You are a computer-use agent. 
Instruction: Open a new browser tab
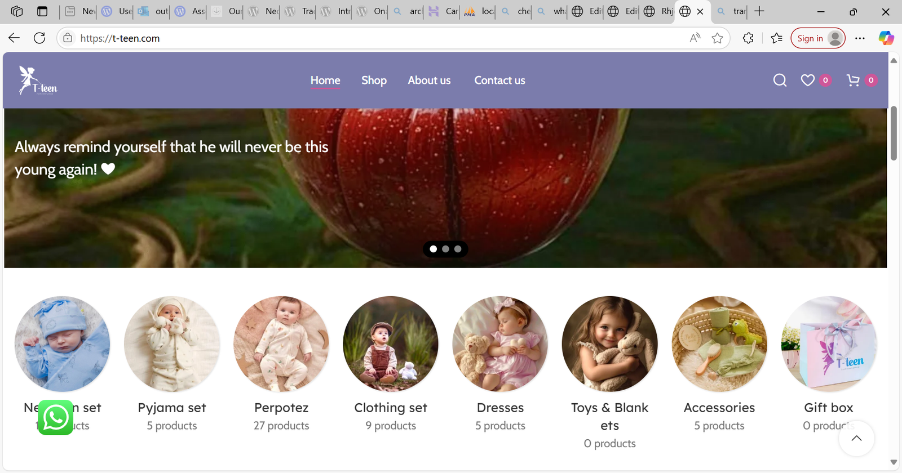tap(759, 11)
